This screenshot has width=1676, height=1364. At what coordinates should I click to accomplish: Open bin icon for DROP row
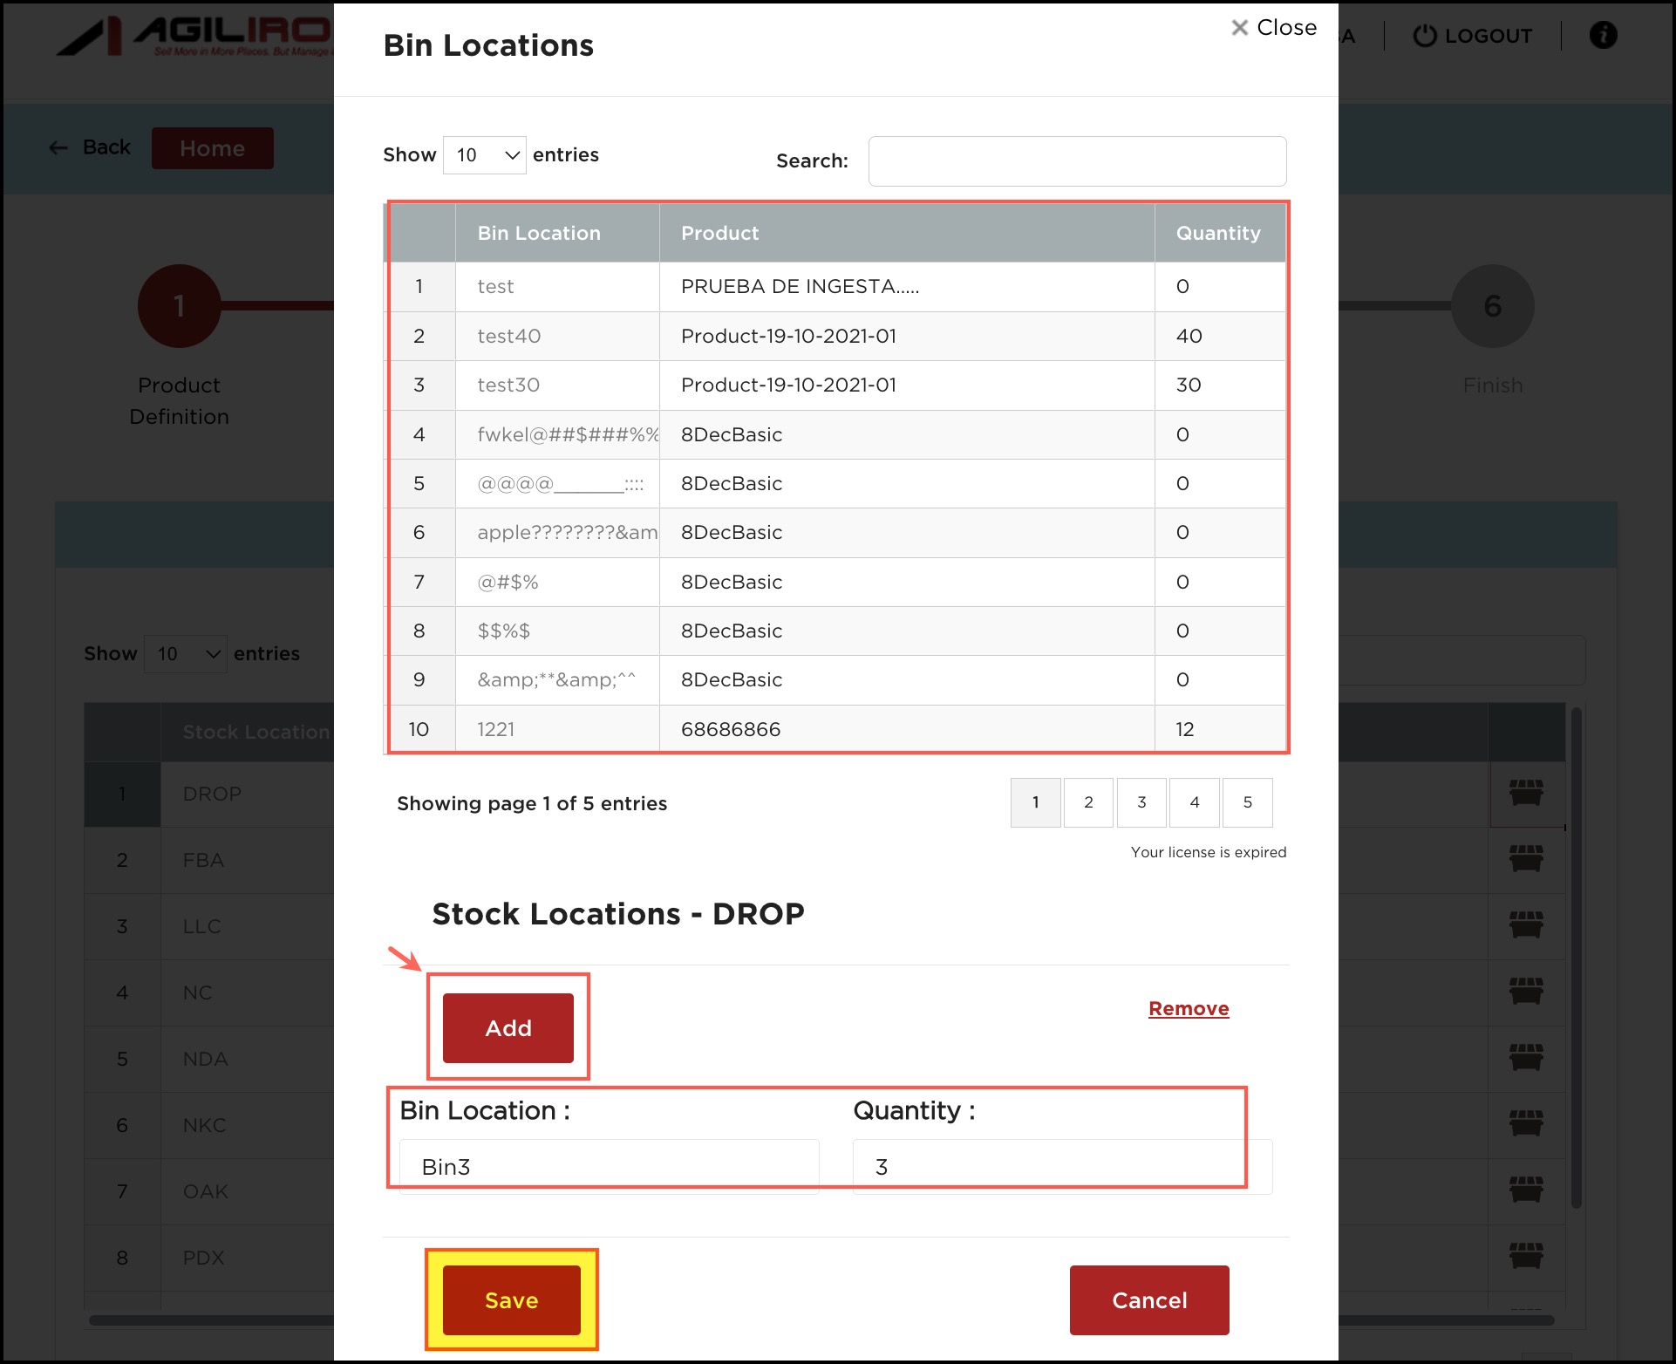click(1526, 793)
